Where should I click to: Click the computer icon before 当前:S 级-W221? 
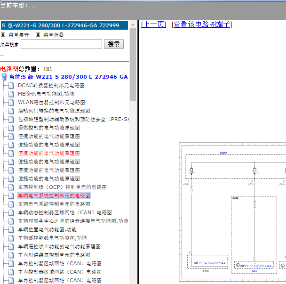pyautogui.click(x=4, y=77)
